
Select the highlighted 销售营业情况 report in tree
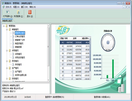pos(20,33)
